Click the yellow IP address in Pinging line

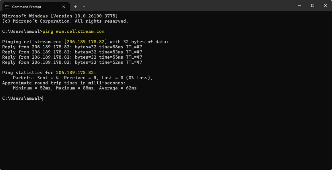[88, 42]
